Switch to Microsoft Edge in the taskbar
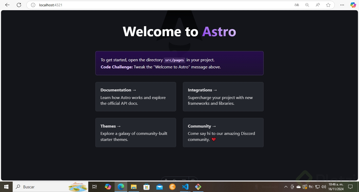 point(121,187)
